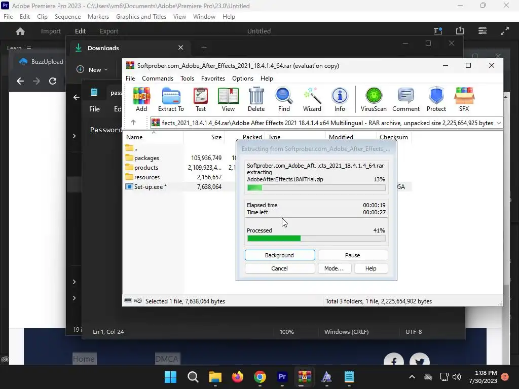Viewport: 519px width, 389px height.
Task: Click Notepad File menu behind WinRAR
Action: (94, 109)
